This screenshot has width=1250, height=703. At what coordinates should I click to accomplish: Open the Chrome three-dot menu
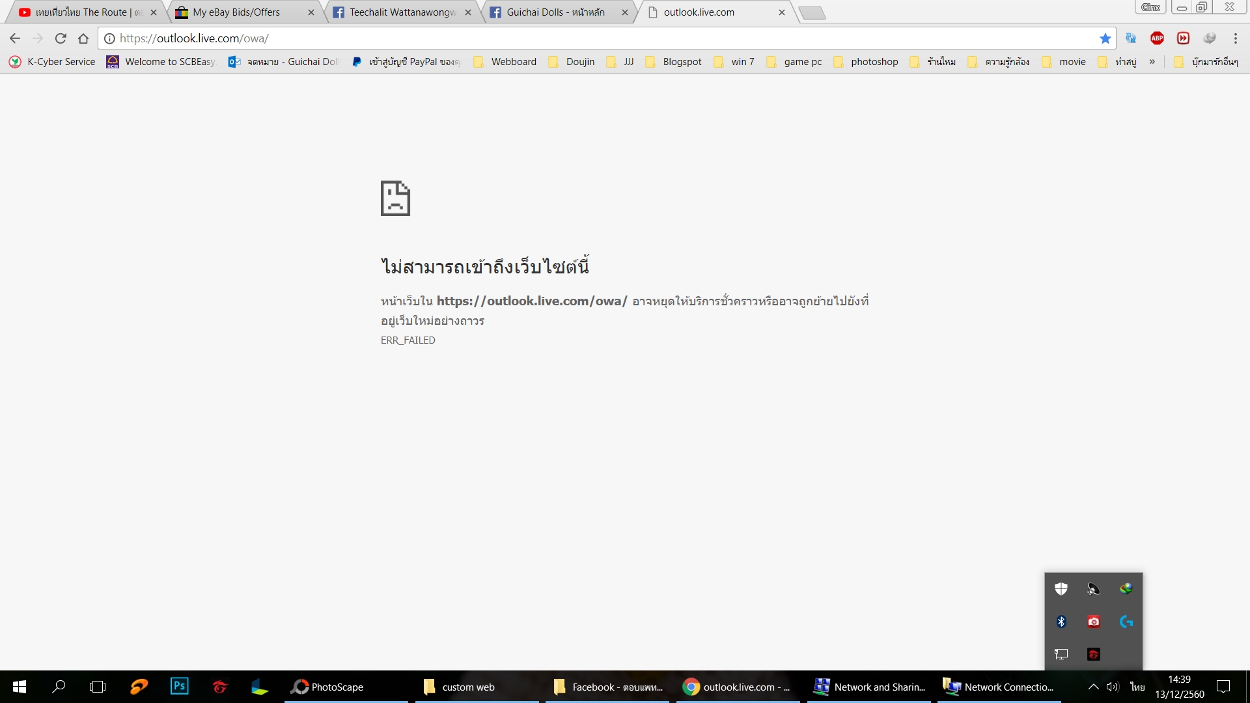pos(1235,38)
